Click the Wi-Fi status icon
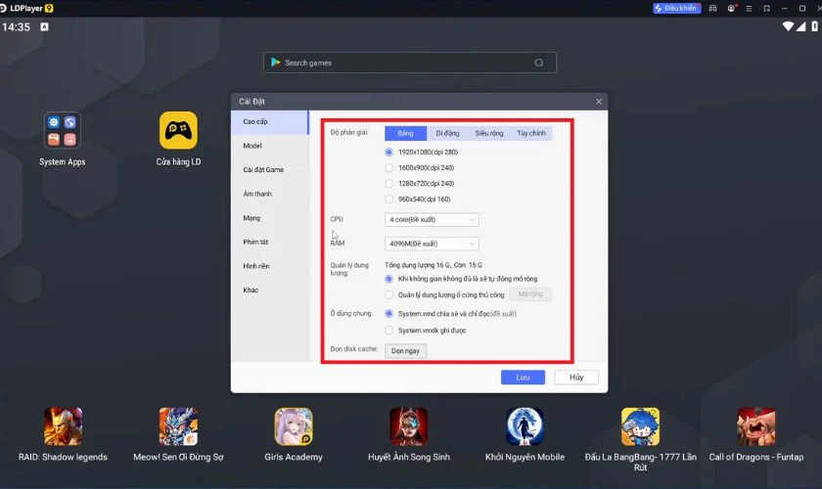The width and height of the screenshot is (822, 489). [x=788, y=26]
